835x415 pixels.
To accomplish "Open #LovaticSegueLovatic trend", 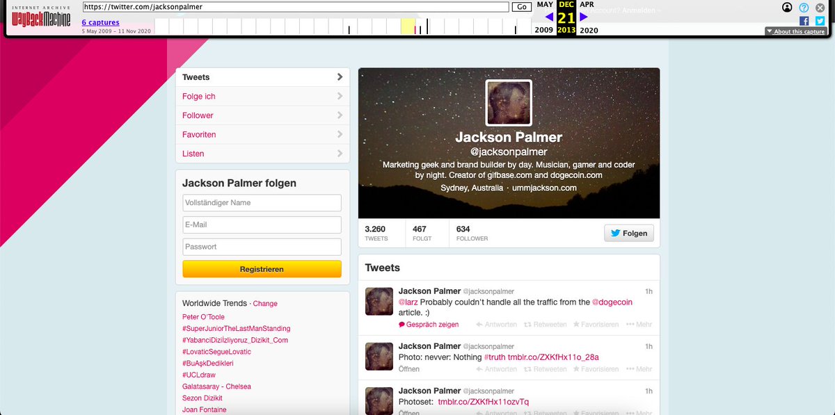I will 217,352.
